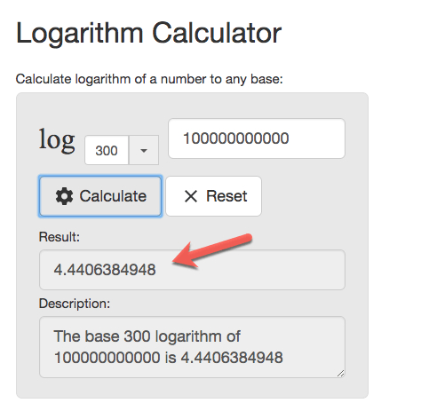
Task: Click the gear icon on Calculate button
Action: [x=64, y=196]
